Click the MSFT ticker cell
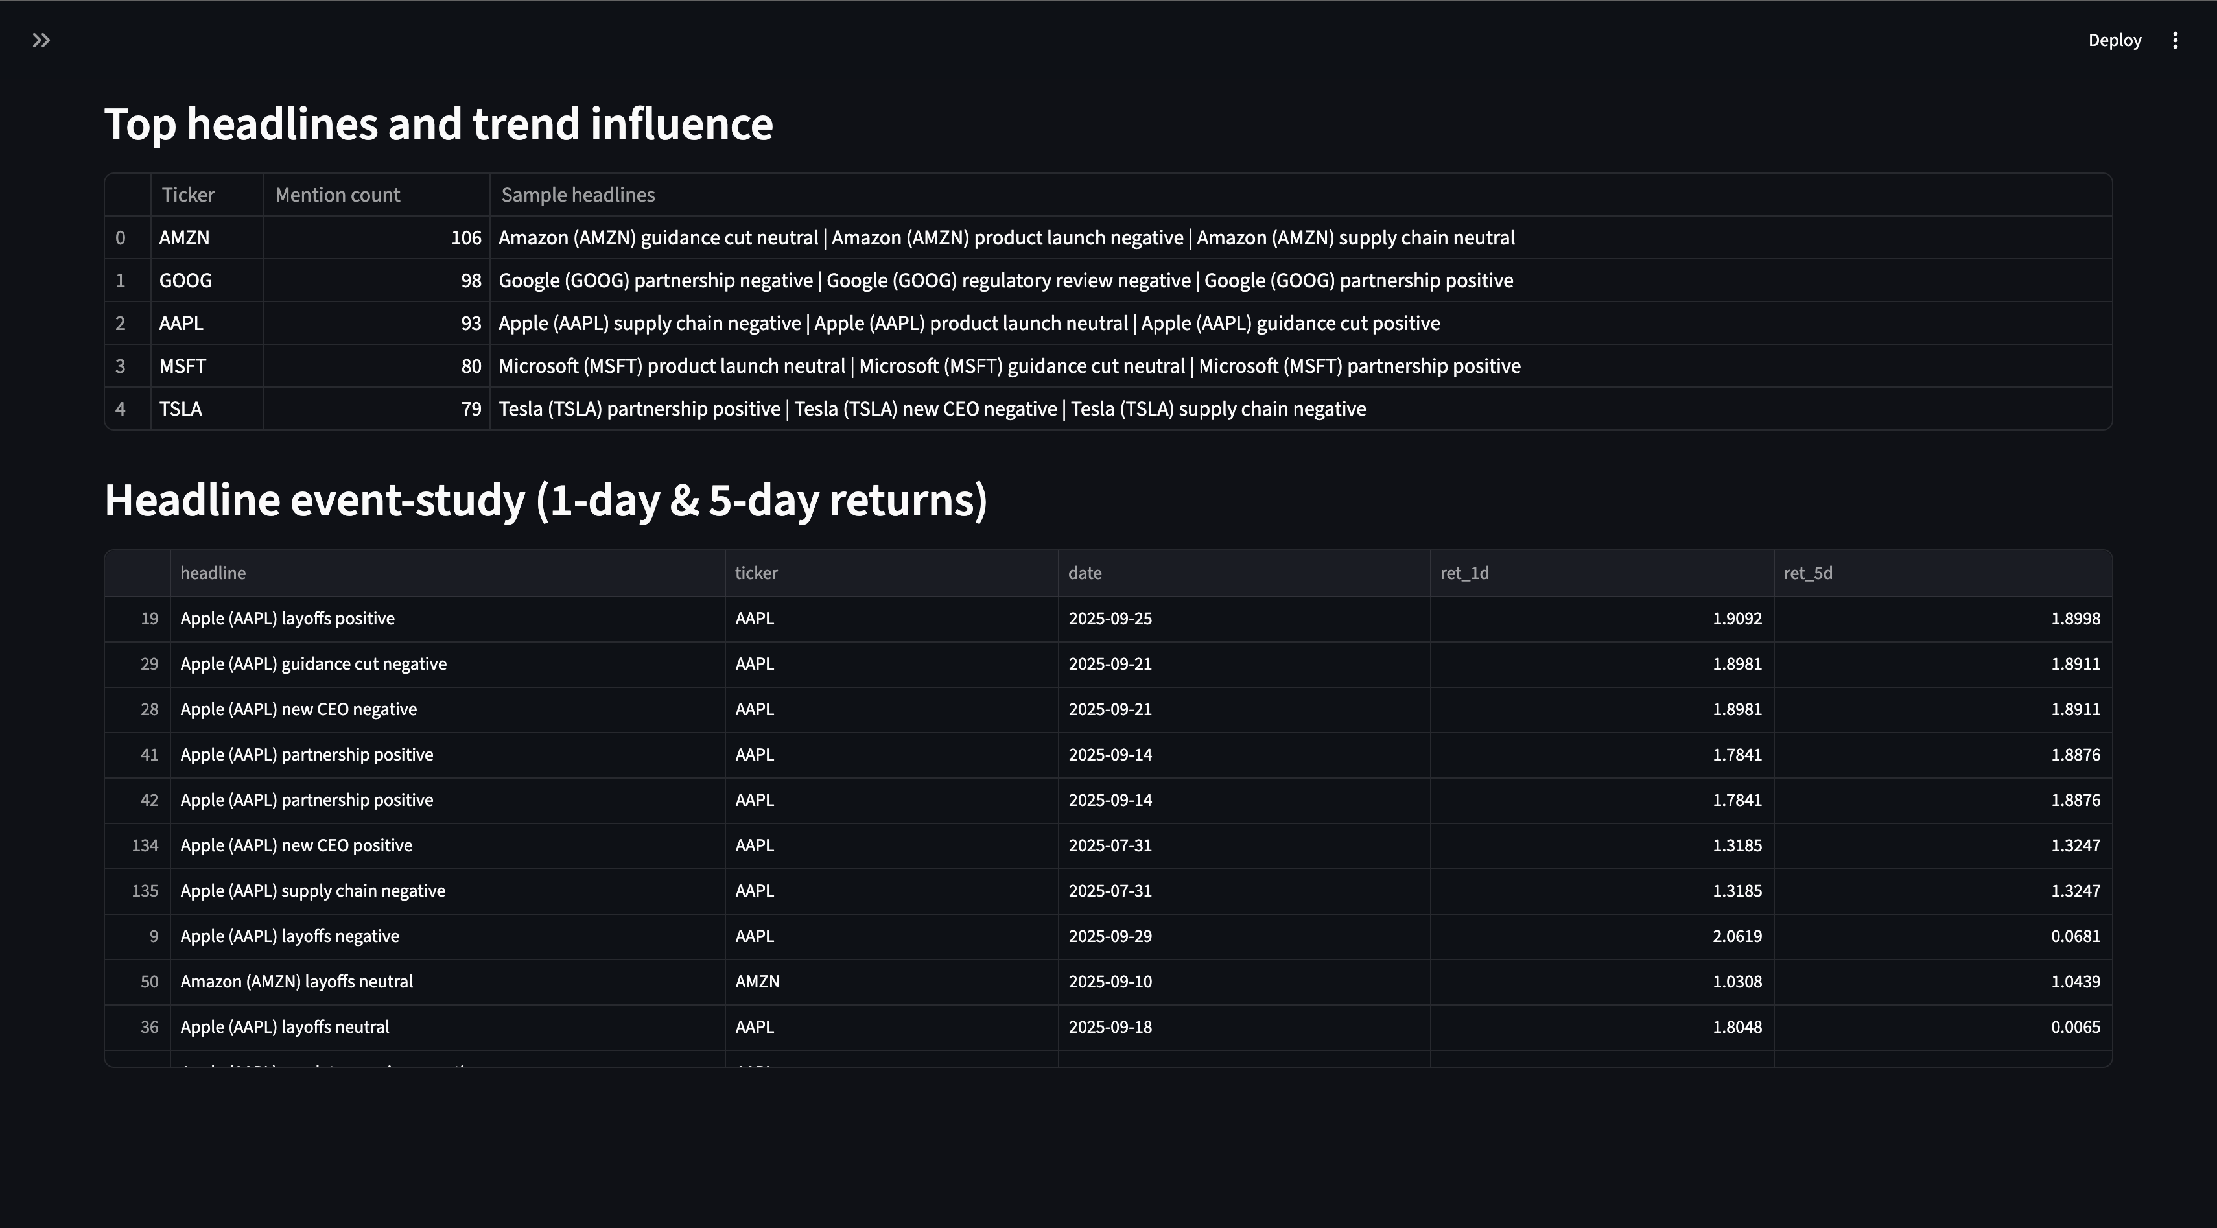 182,366
